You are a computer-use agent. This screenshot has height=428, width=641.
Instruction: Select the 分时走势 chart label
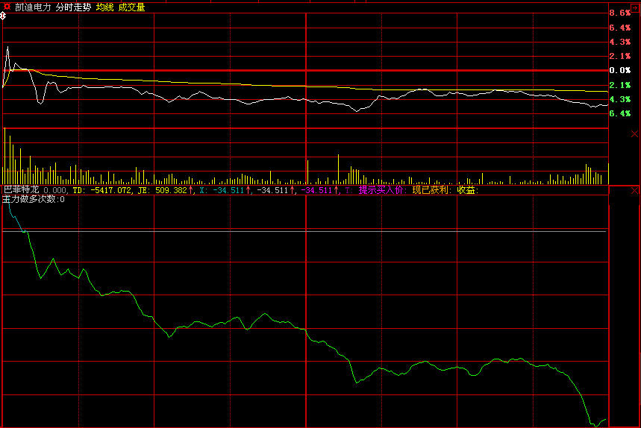(x=73, y=7)
